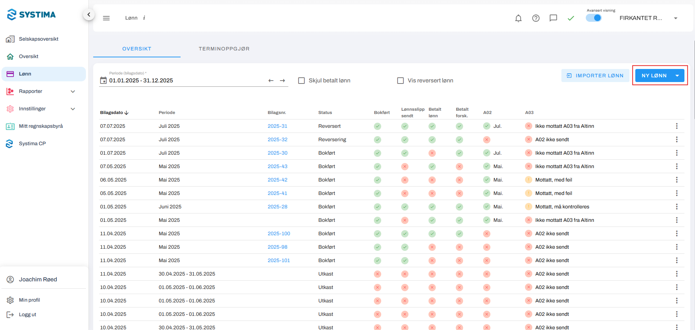Image resolution: width=695 pixels, height=330 pixels.
Task: Open notifications bell
Action: (x=518, y=18)
